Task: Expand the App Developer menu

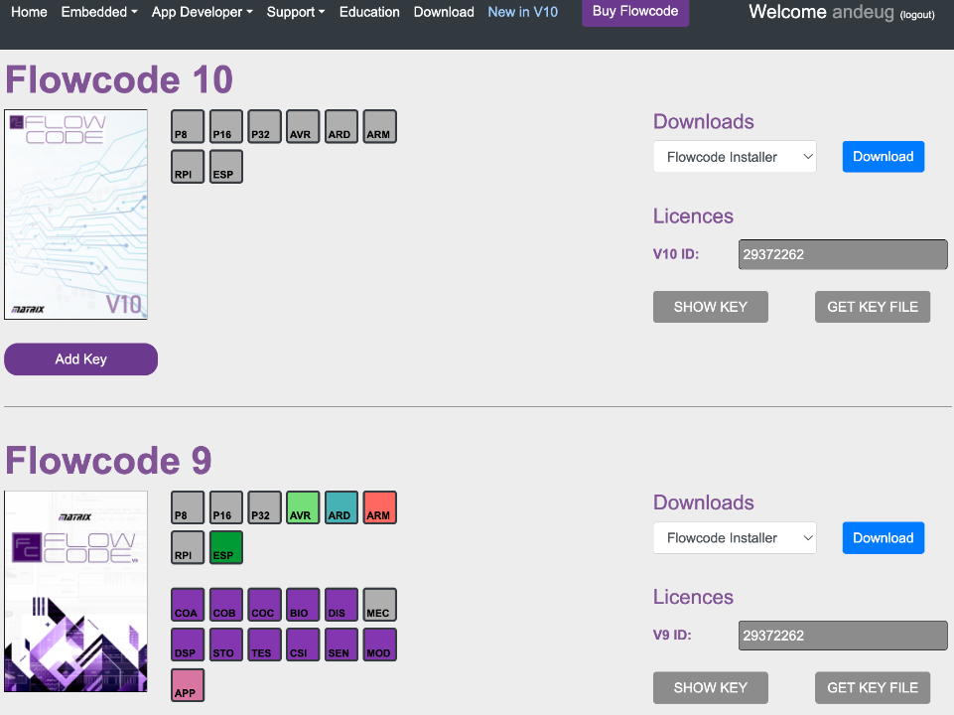Action: [202, 12]
